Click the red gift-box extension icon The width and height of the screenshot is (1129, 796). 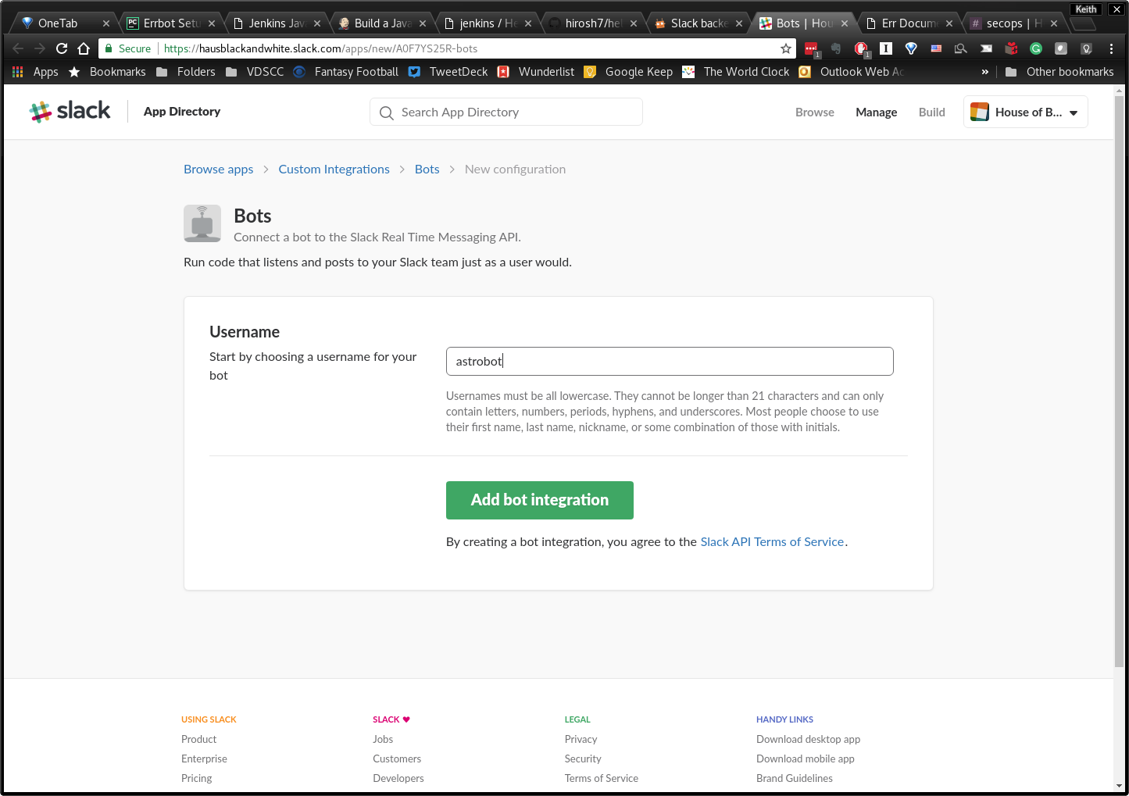[1011, 48]
